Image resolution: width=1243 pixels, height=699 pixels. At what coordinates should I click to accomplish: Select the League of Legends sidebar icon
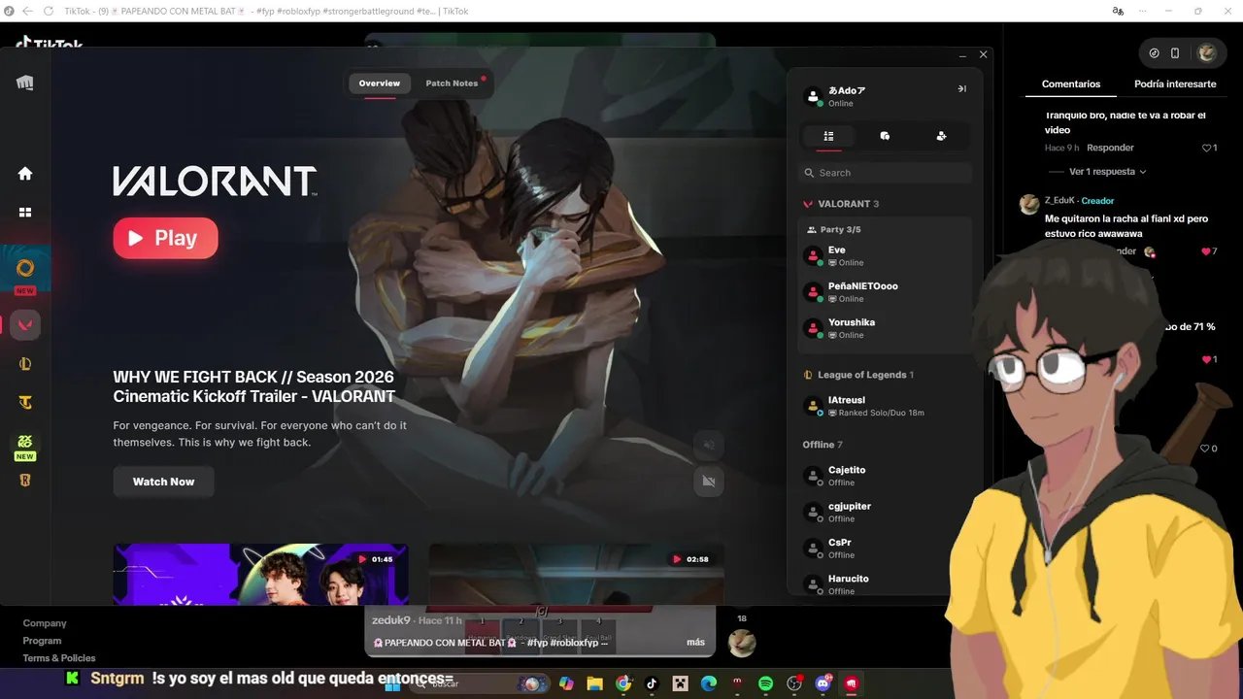click(25, 364)
